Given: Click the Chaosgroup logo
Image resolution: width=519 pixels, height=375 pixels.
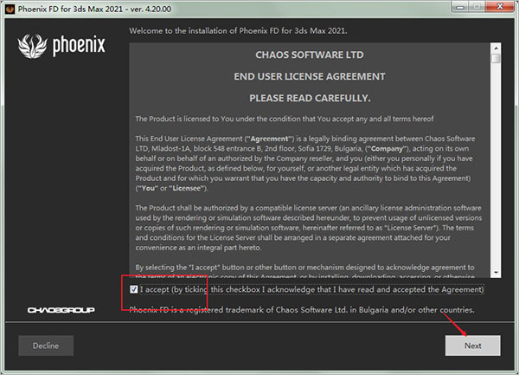Looking at the screenshot, I should (x=61, y=310).
